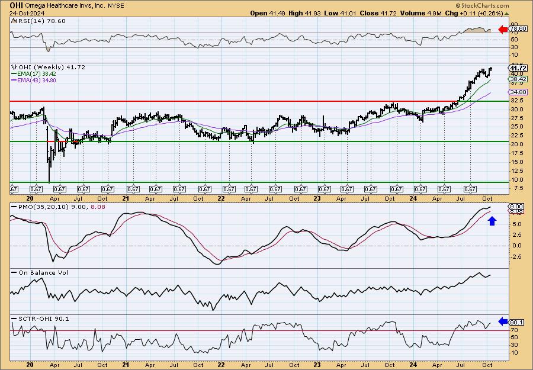Click the 22.5 price axis label
The width and height of the screenshot is (533, 370).
pyautogui.click(x=516, y=136)
